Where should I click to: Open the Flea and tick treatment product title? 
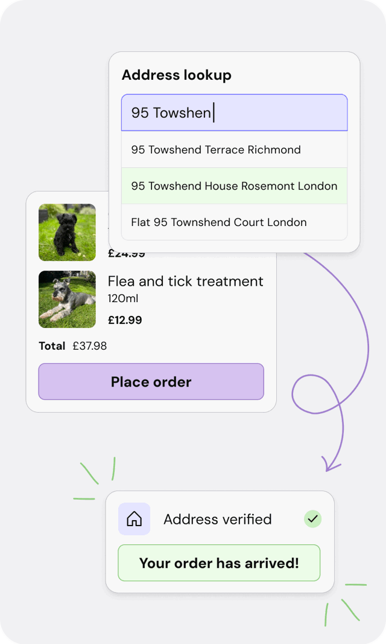click(185, 281)
